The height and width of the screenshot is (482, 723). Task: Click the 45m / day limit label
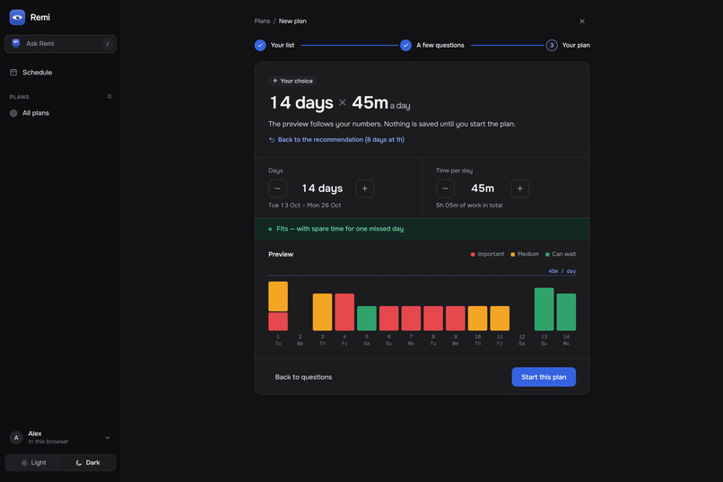[x=562, y=271]
